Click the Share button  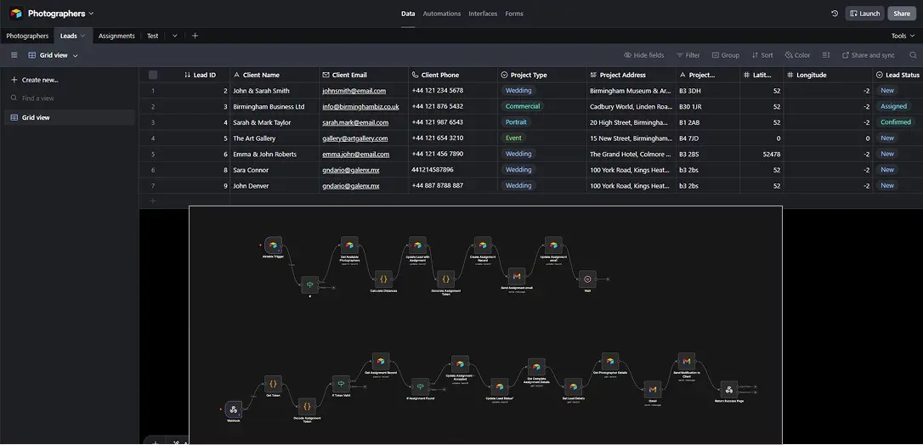[902, 14]
